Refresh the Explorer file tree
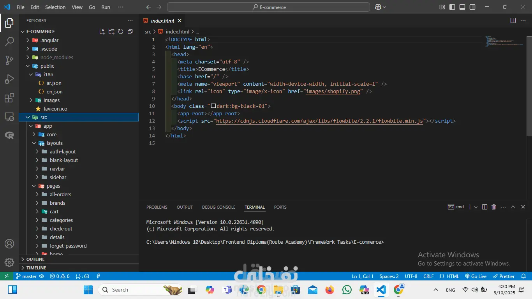The height and width of the screenshot is (299, 532). coord(121,32)
